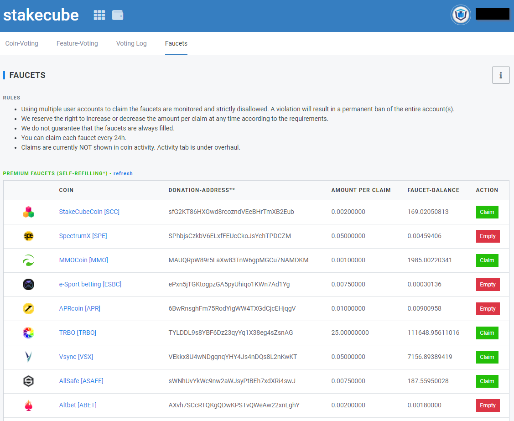
Task: Click the StakeCubeCoin coin logo
Action: click(x=29, y=212)
